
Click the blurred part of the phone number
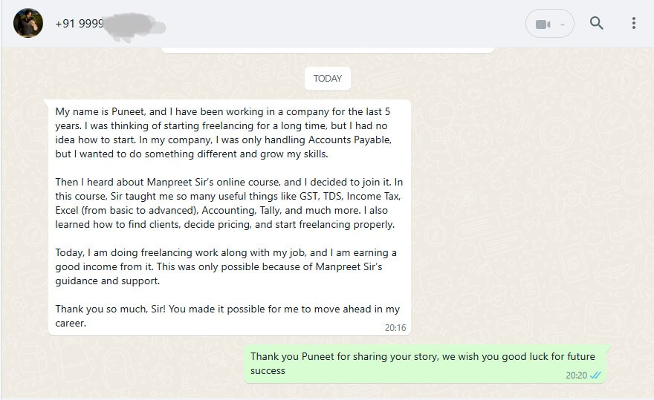pyautogui.click(x=134, y=24)
